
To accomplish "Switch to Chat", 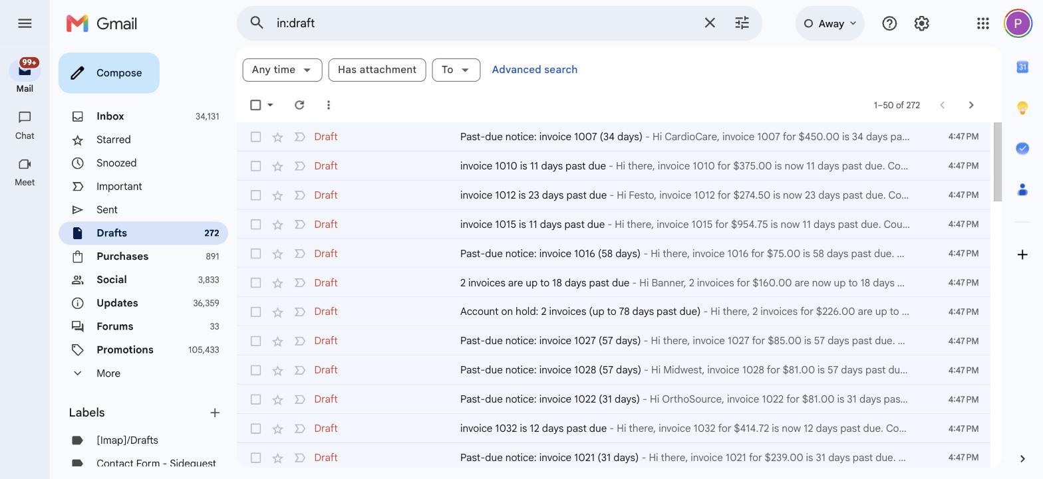I will [x=25, y=125].
